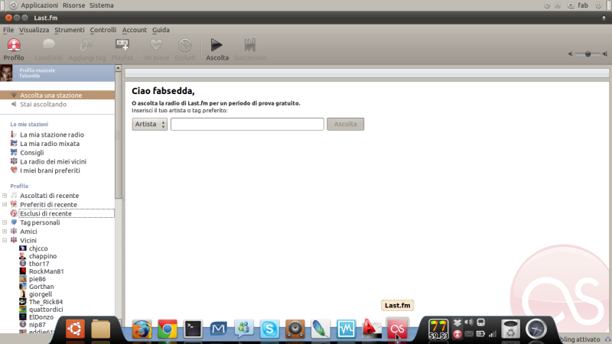The image size is (612, 344).
Task: Adjust the volume slider in toolbar
Action: coord(588,54)
